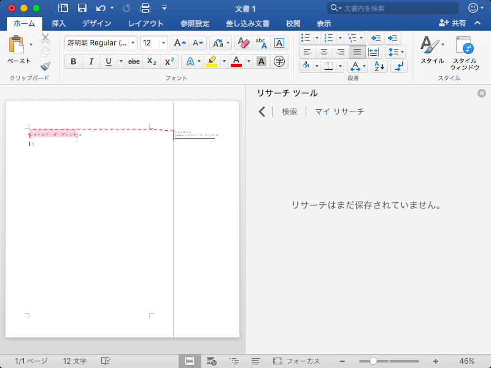Open the font size dropdown
Image resolution: width=491 pixels, height=368 pixels.
pos(163,43)
